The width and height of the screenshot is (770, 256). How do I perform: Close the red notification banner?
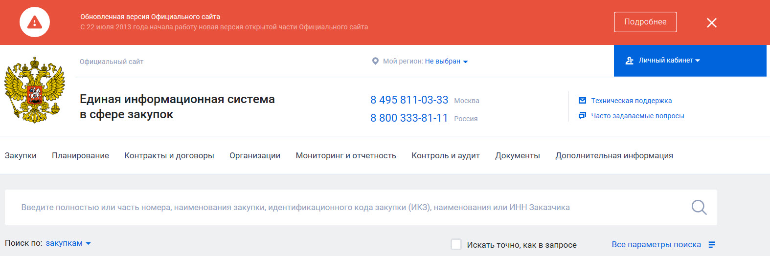(711, 22)
